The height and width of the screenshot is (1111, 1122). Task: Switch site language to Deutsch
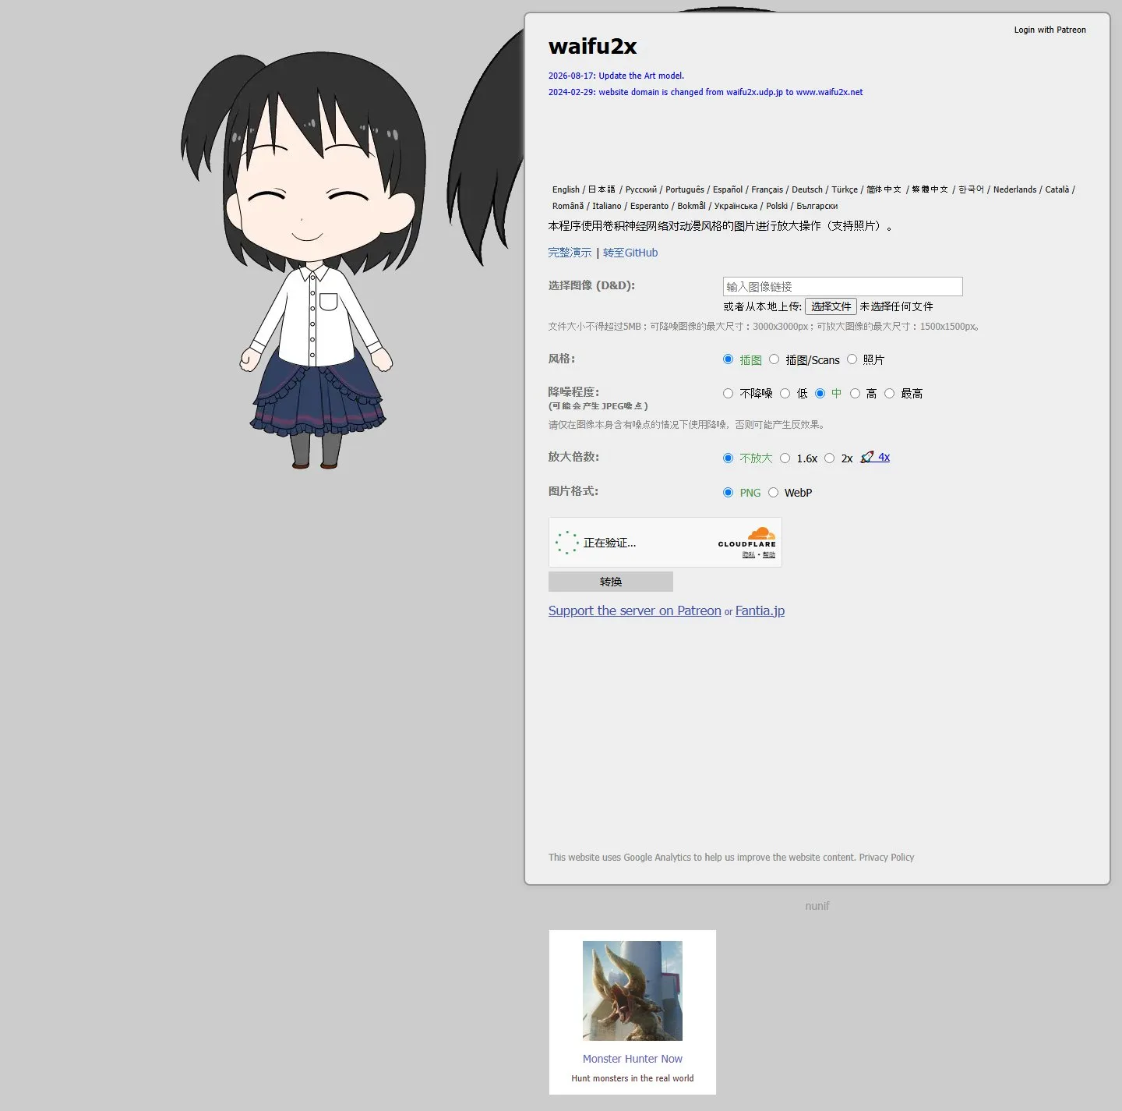807,189
